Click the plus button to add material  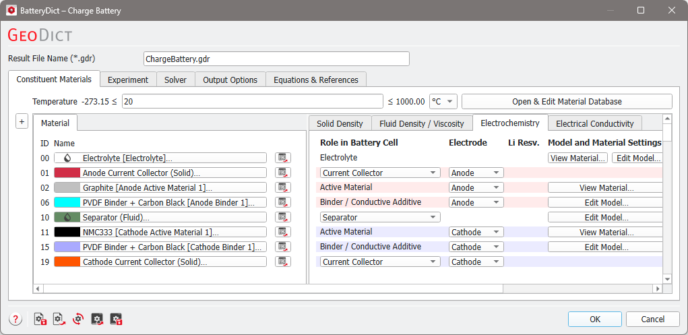(x=22, y=121)
